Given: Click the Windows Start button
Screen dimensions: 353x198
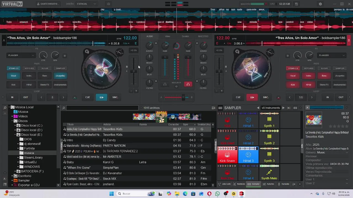Looking at the screenshot, I should (x=111, y=194).
